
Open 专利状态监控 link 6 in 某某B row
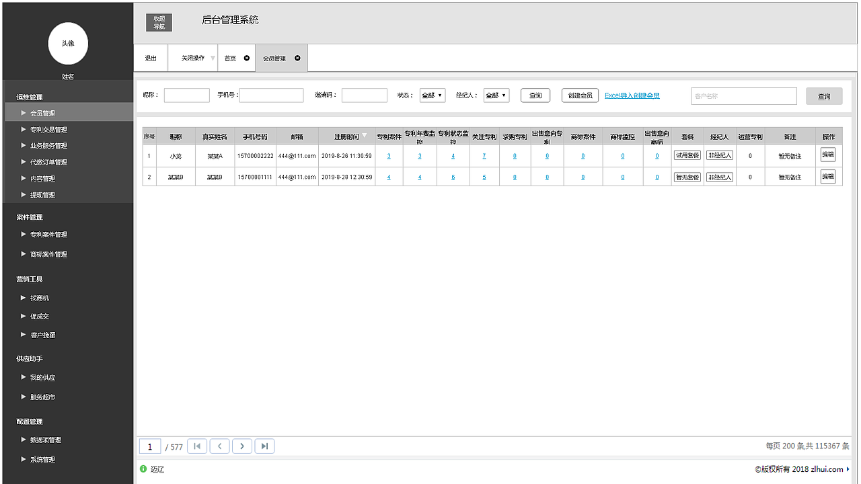(x=453, y=177)
